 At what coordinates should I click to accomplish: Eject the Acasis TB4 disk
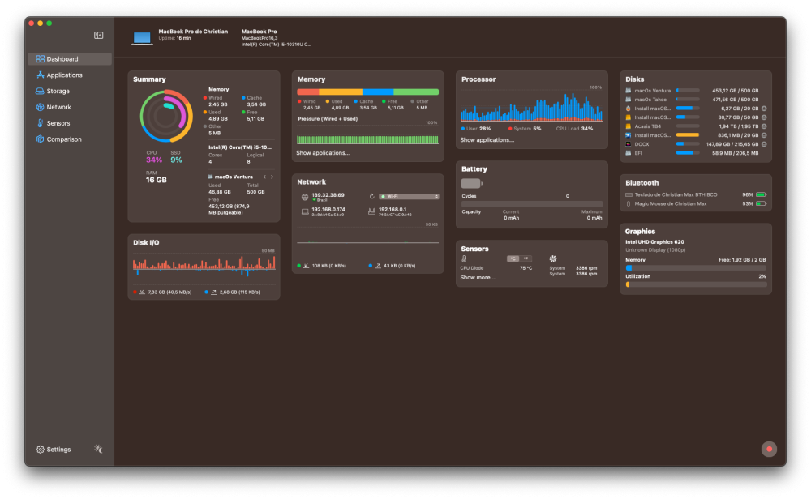pos(764,126)
